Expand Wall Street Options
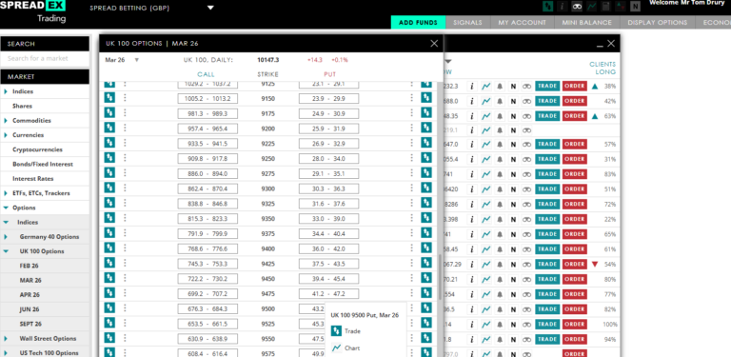The image size is (731, 357). coord(6,338)
